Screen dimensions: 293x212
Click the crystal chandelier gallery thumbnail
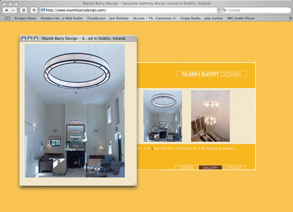click(210, 116)
